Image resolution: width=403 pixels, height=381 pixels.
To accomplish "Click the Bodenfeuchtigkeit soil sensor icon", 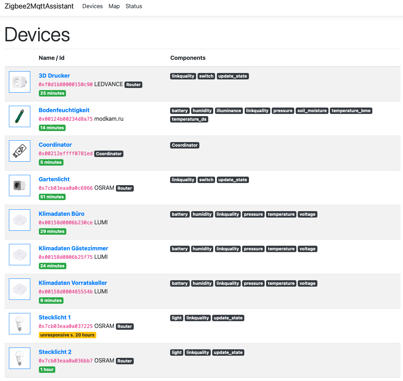I will 19,116.
